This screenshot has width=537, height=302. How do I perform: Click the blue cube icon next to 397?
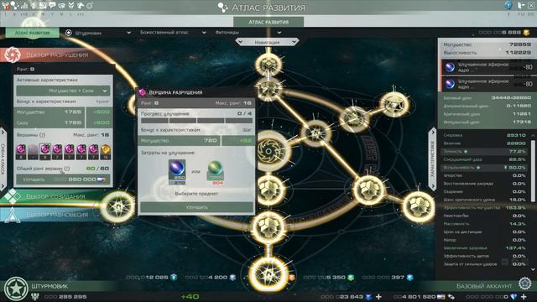[410, 277]
